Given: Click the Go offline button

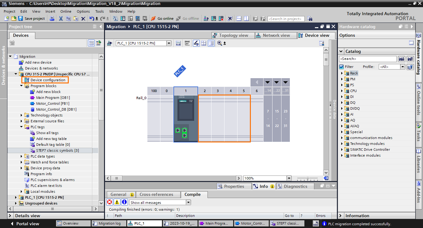Looking at the screenshot, I should [x=187, y=18].
